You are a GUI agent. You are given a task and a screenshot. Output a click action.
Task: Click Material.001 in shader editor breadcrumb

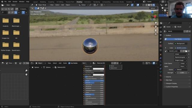[61, 67]
